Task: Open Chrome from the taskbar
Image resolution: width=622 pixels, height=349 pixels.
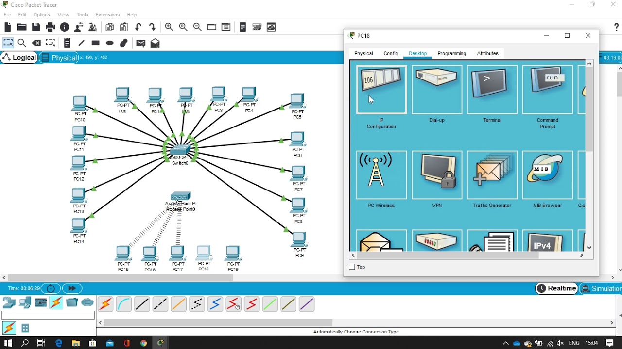Action: [x=143, y=343]
